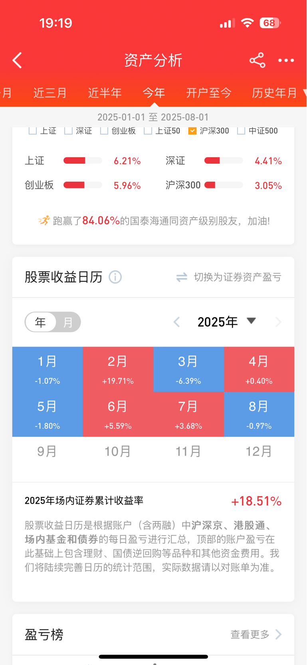Open the 2月 +19.71% calendar cell
This screenshot has height=665, width=307.
pos(118,369)
